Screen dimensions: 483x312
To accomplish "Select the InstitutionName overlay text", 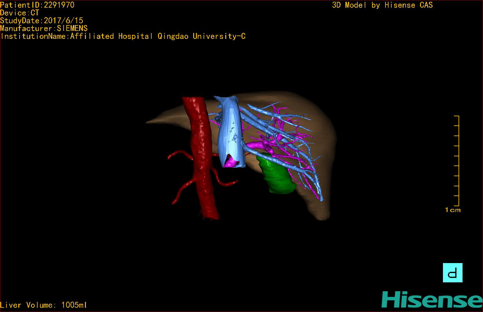I will 123,36.
